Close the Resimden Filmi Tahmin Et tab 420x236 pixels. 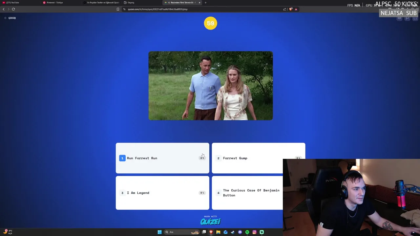(199, 3)
